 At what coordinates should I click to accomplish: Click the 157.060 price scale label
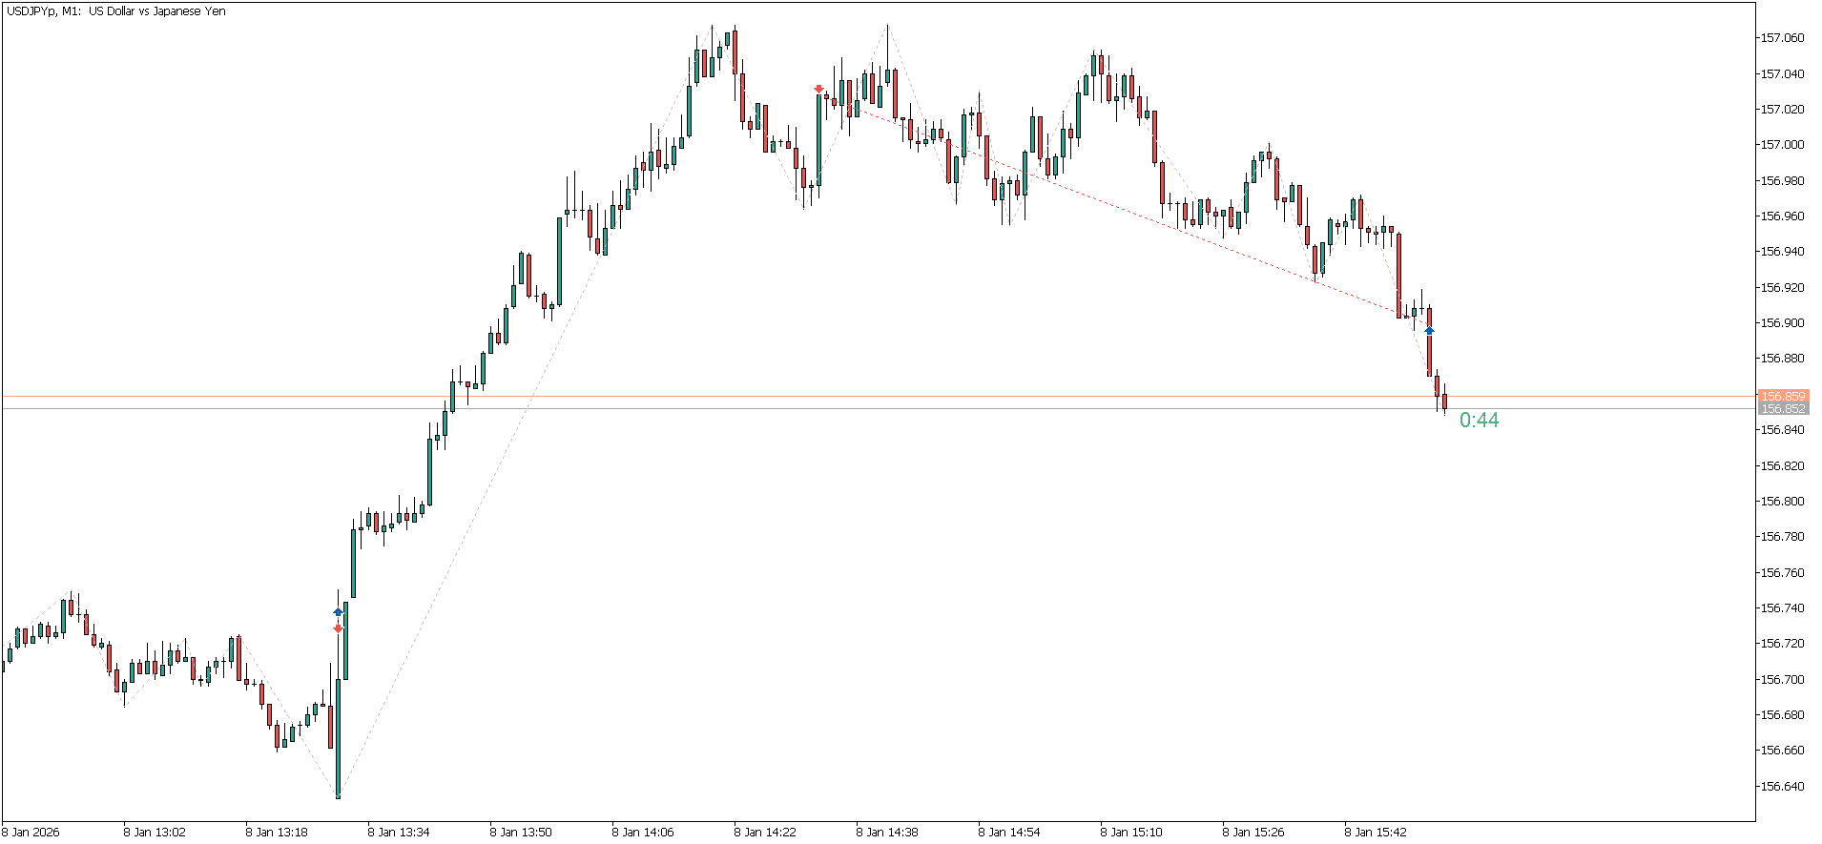(1782, 38)
